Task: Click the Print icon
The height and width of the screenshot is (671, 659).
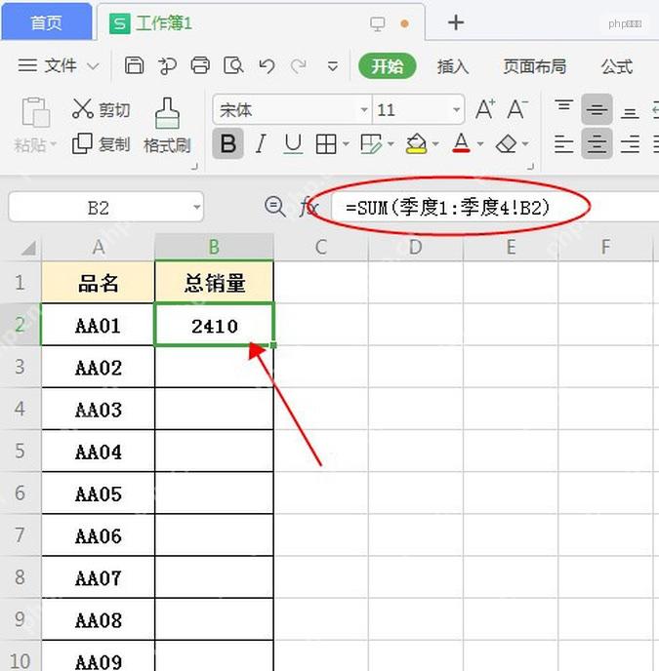Action: tap(200, 66)
